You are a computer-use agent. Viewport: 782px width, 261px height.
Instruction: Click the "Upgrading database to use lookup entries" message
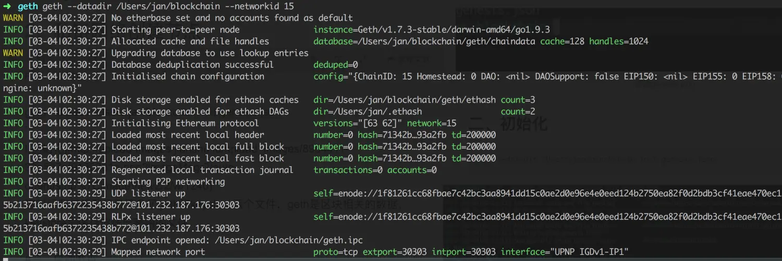coord(210,53)
